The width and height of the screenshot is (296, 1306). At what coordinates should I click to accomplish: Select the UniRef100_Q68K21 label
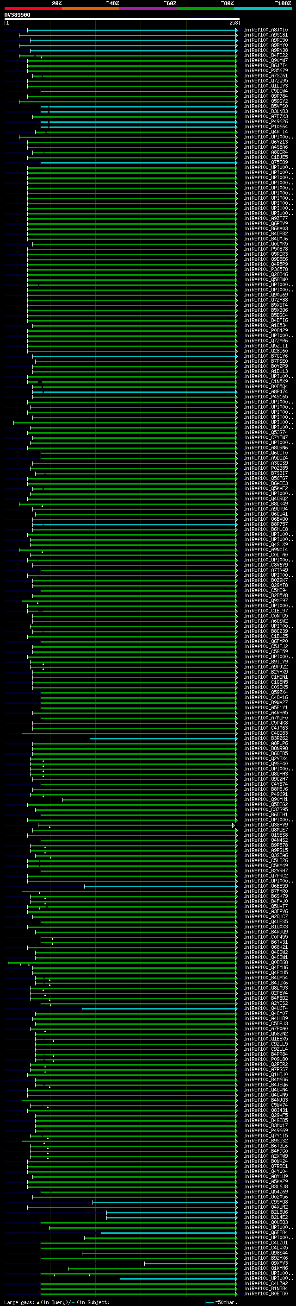coord(265,947)
